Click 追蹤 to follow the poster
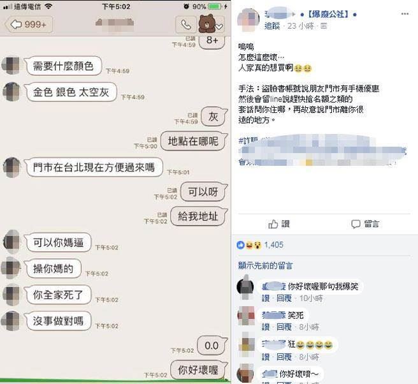This screenshot has width=418, height=384. point(272,26)
